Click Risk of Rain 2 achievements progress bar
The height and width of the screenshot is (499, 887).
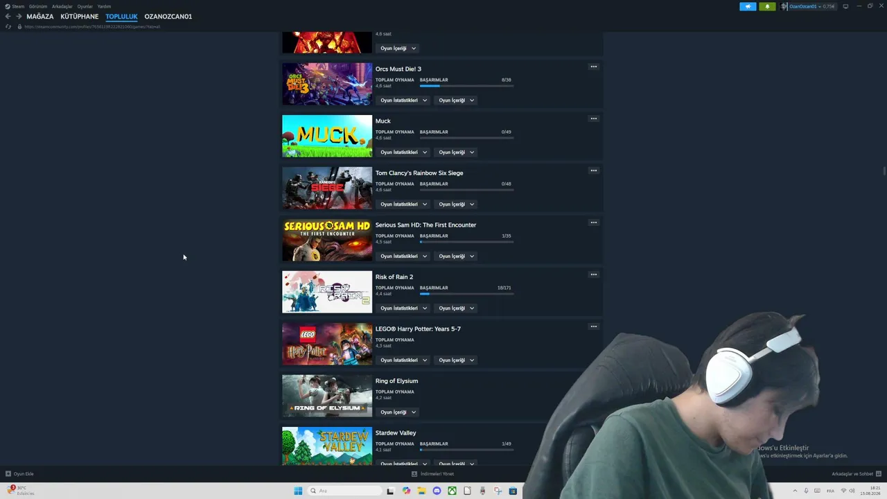[x=466, y=294]
